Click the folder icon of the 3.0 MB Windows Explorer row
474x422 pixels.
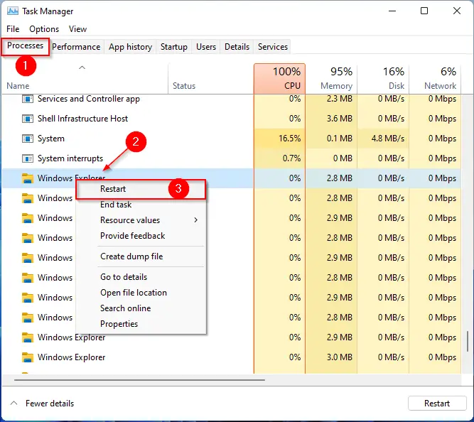pos(28,357)
